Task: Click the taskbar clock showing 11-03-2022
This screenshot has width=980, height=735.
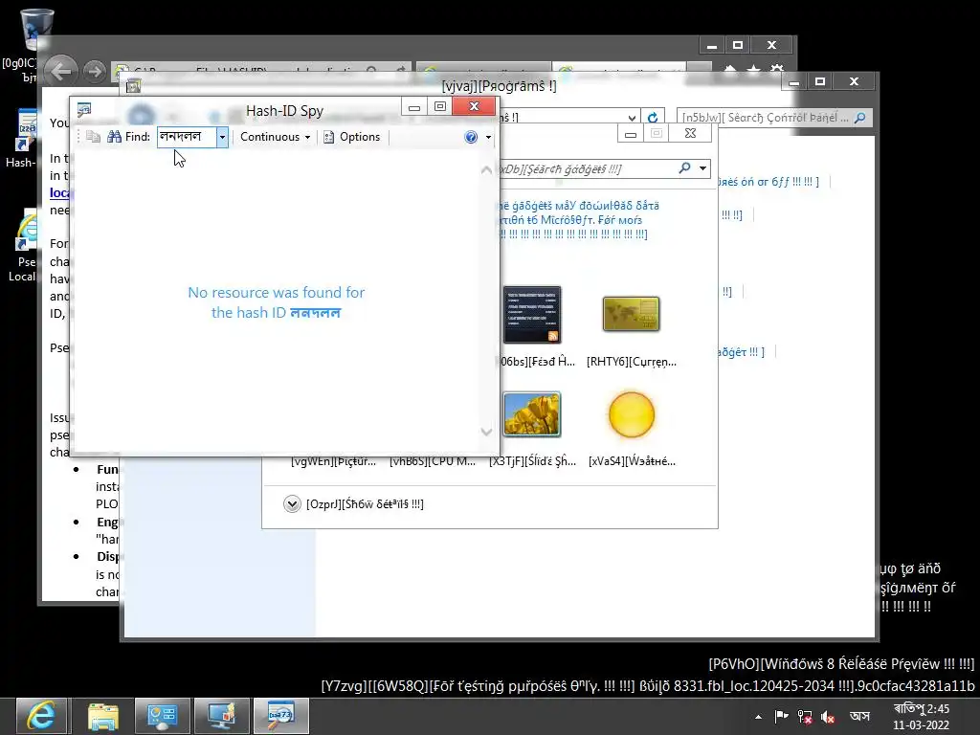Action: click(x=922, y=717)
